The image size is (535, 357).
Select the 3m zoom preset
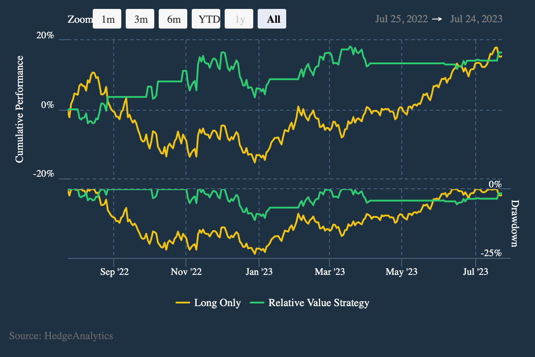click(140, 19)
